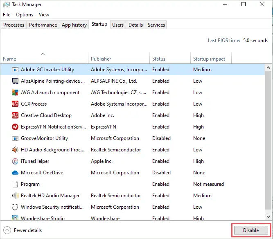273x239 pixels.
Task: Select the Startup tab
Action: coord(99,24)
